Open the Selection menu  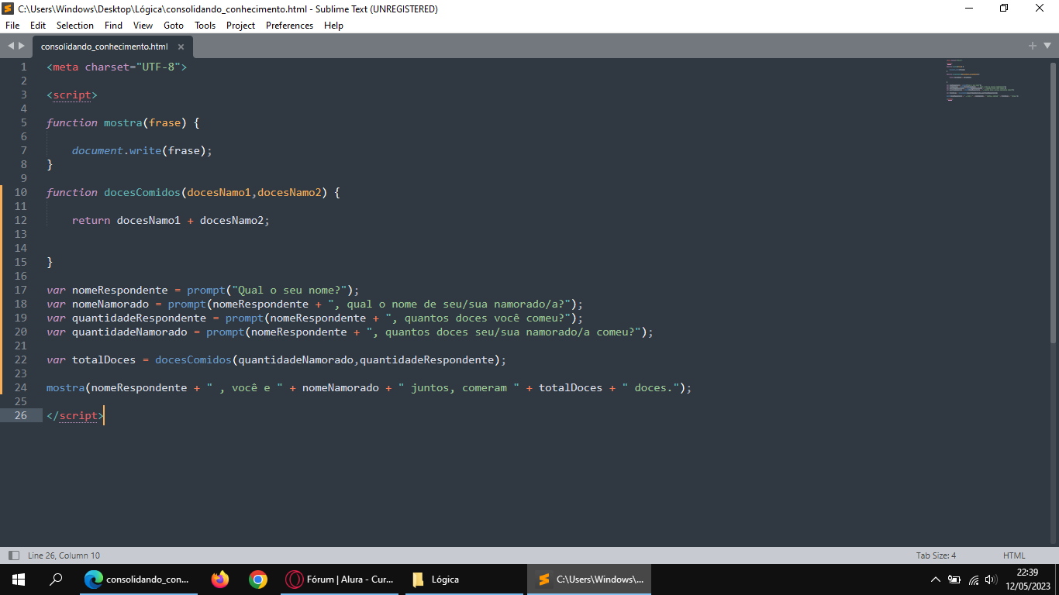[x=75, y=26]
